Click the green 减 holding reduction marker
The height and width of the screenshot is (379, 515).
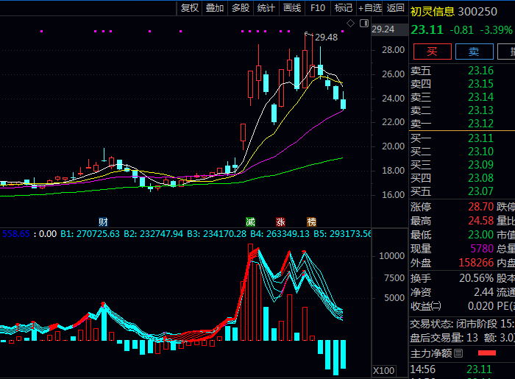click(x=251, y=222)
